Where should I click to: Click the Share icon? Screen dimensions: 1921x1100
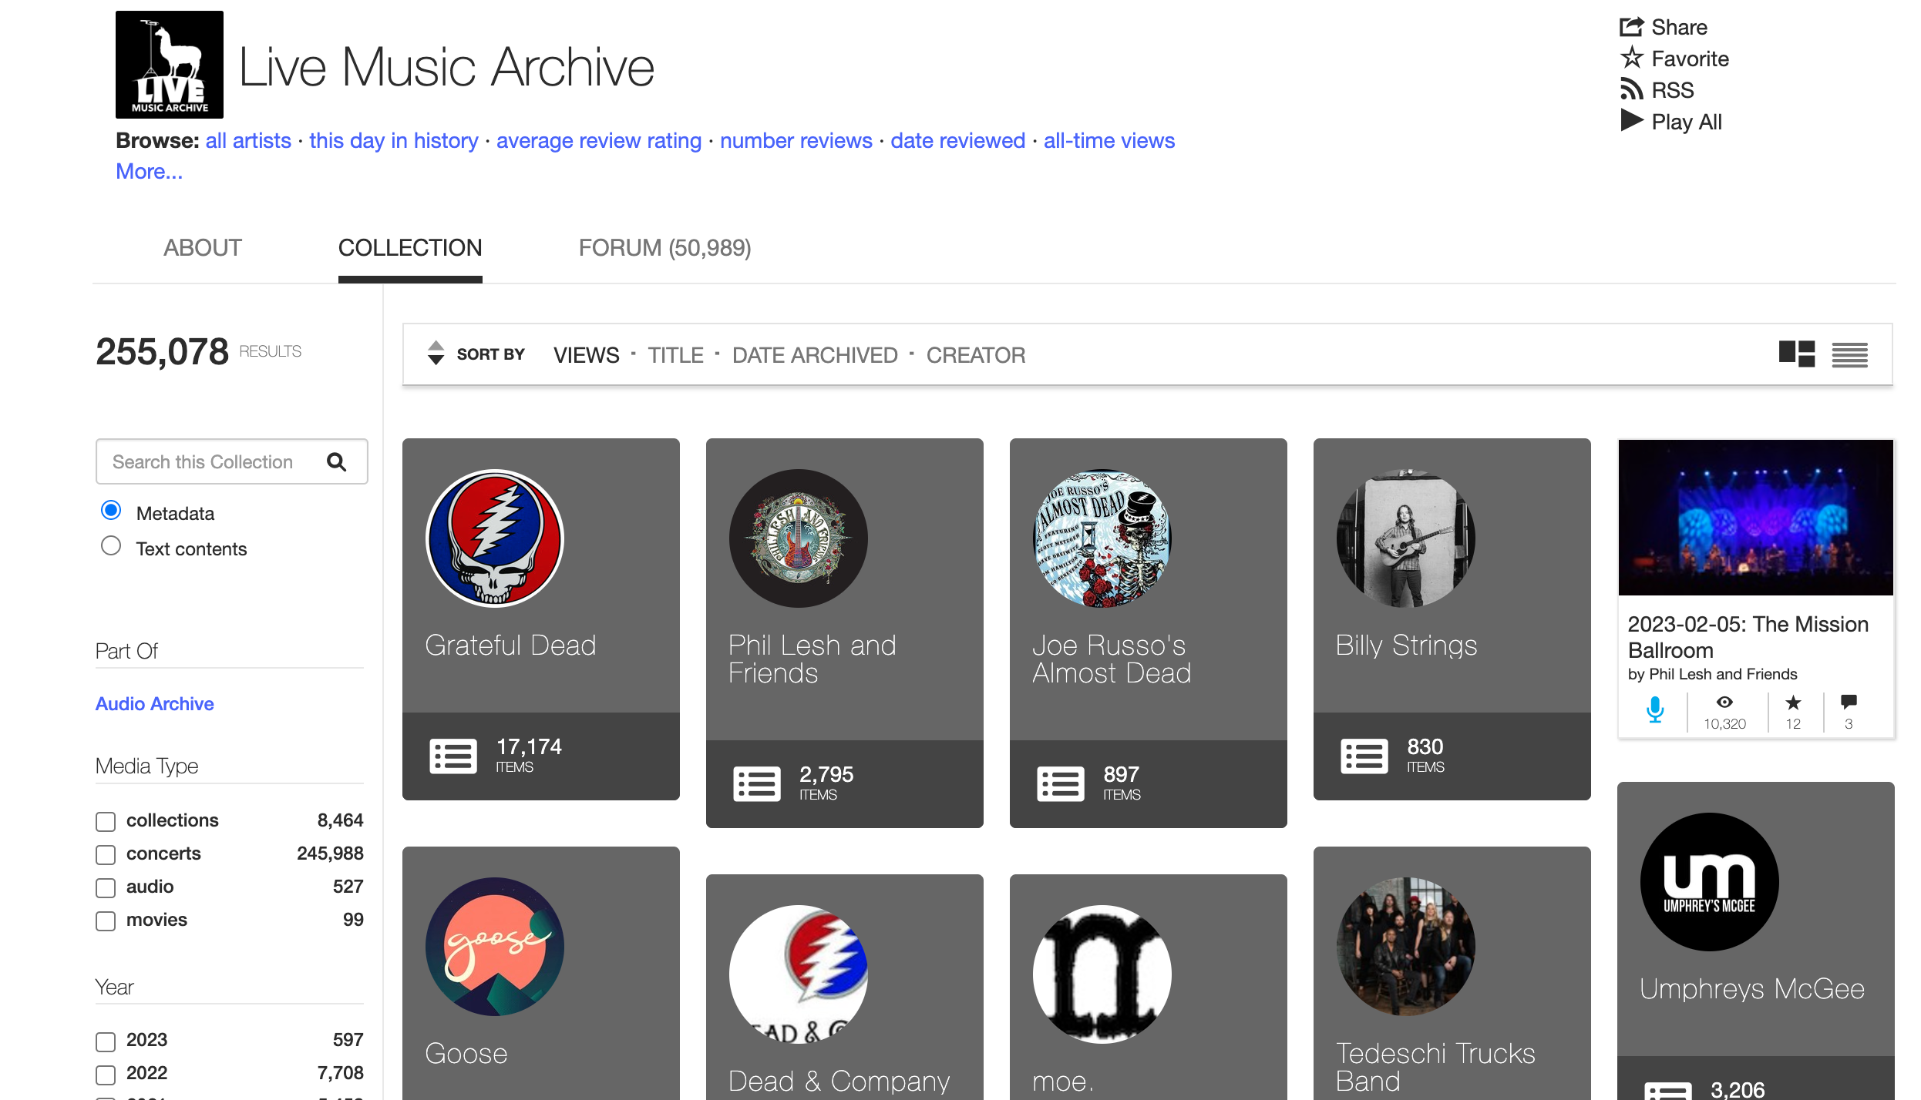point(1631,27)
